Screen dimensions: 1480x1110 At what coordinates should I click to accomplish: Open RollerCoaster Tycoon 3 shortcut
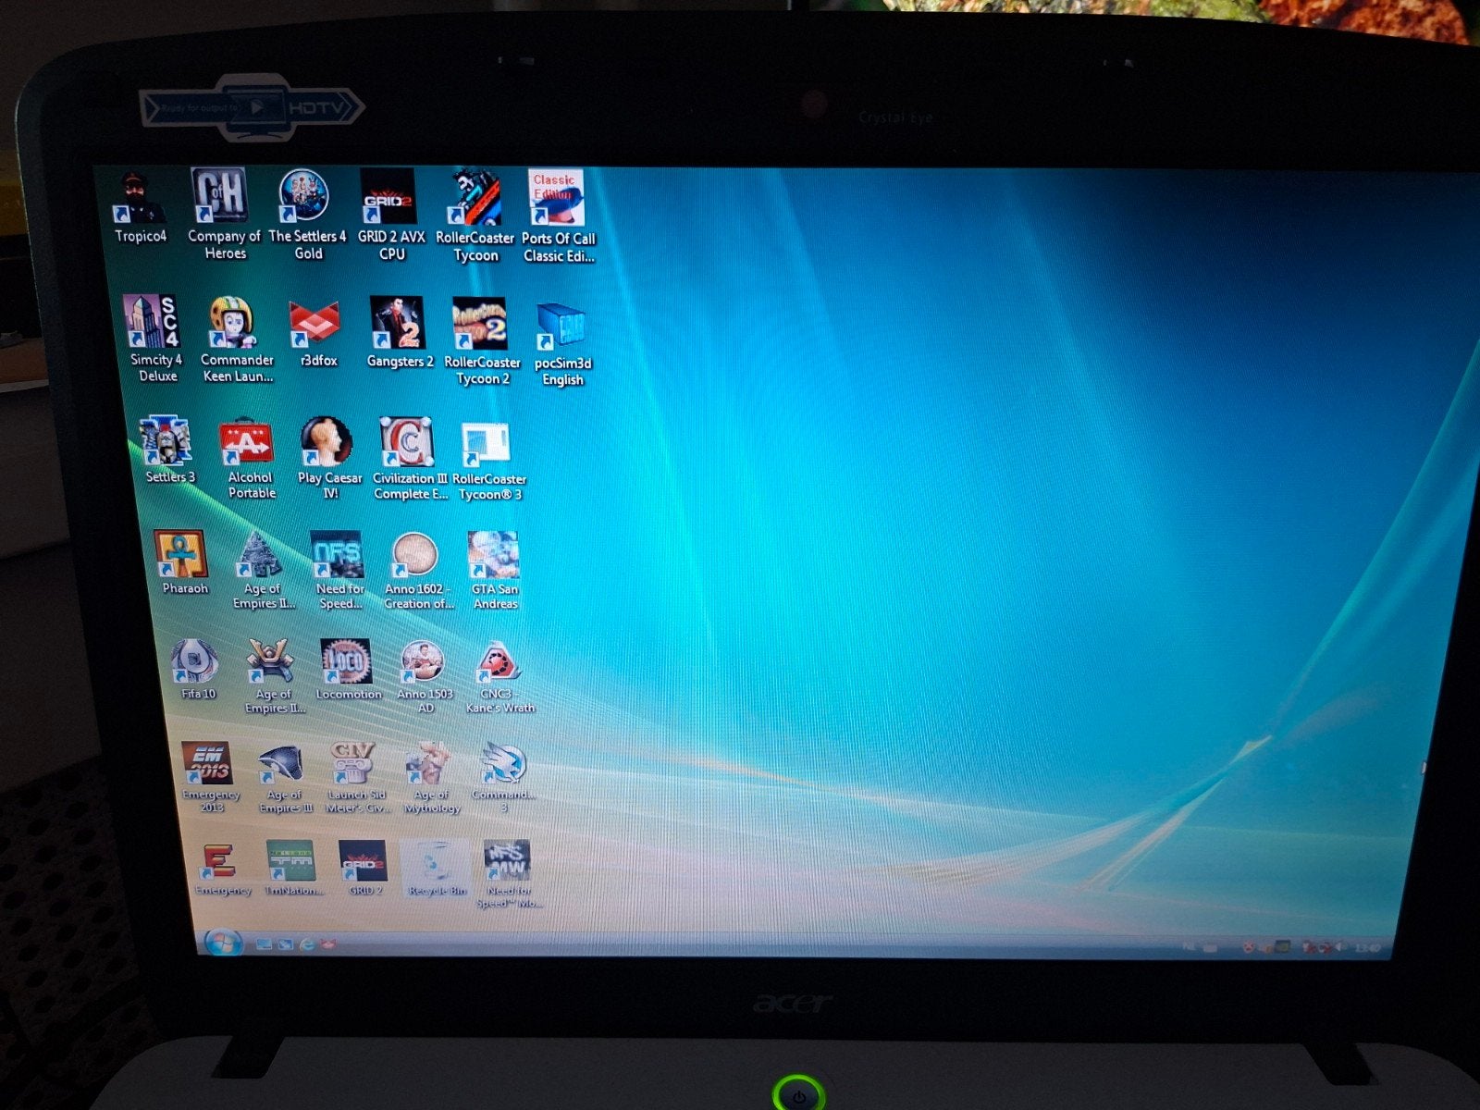pos(488,461)
